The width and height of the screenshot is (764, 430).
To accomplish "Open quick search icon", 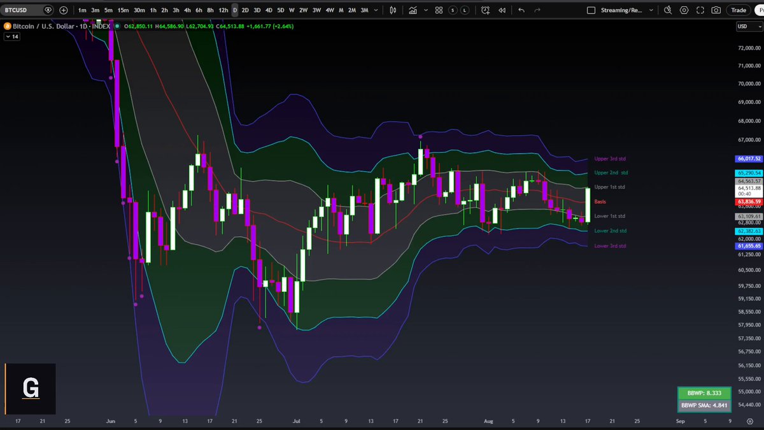I will (x=668, y=10).
